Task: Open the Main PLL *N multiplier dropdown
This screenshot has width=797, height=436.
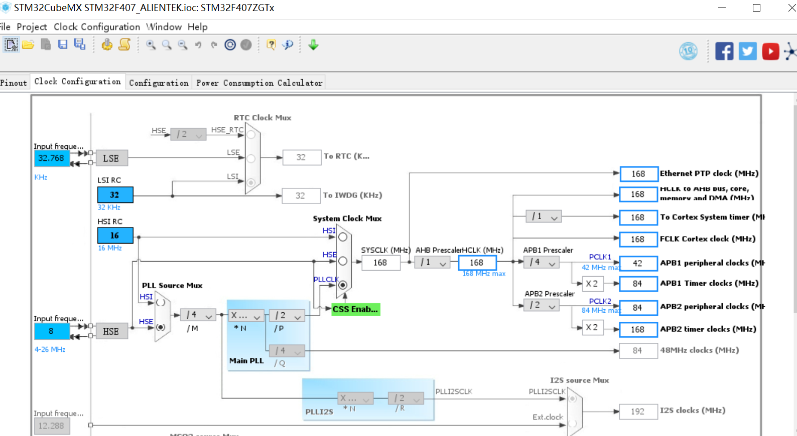Action: tap(245, 315)
